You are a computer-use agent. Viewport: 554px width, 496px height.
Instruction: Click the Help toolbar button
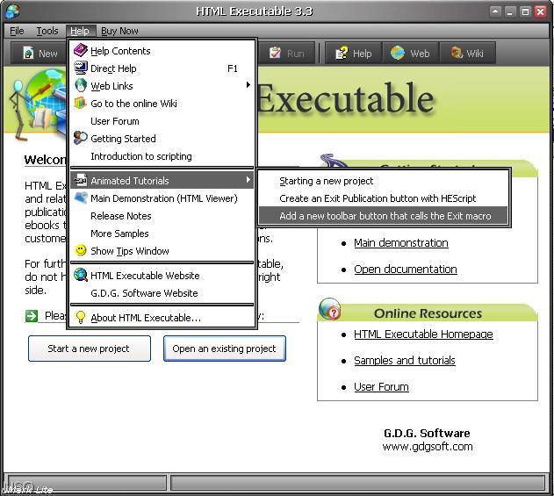tap(353, 54)
